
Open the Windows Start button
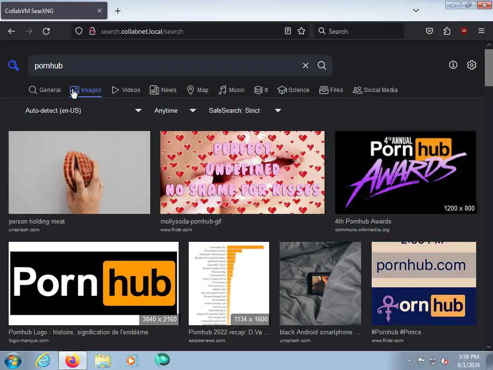click(x=13, y=360)
